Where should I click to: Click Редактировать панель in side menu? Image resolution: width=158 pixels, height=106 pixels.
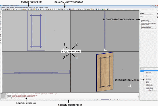(x=146, y=27)
